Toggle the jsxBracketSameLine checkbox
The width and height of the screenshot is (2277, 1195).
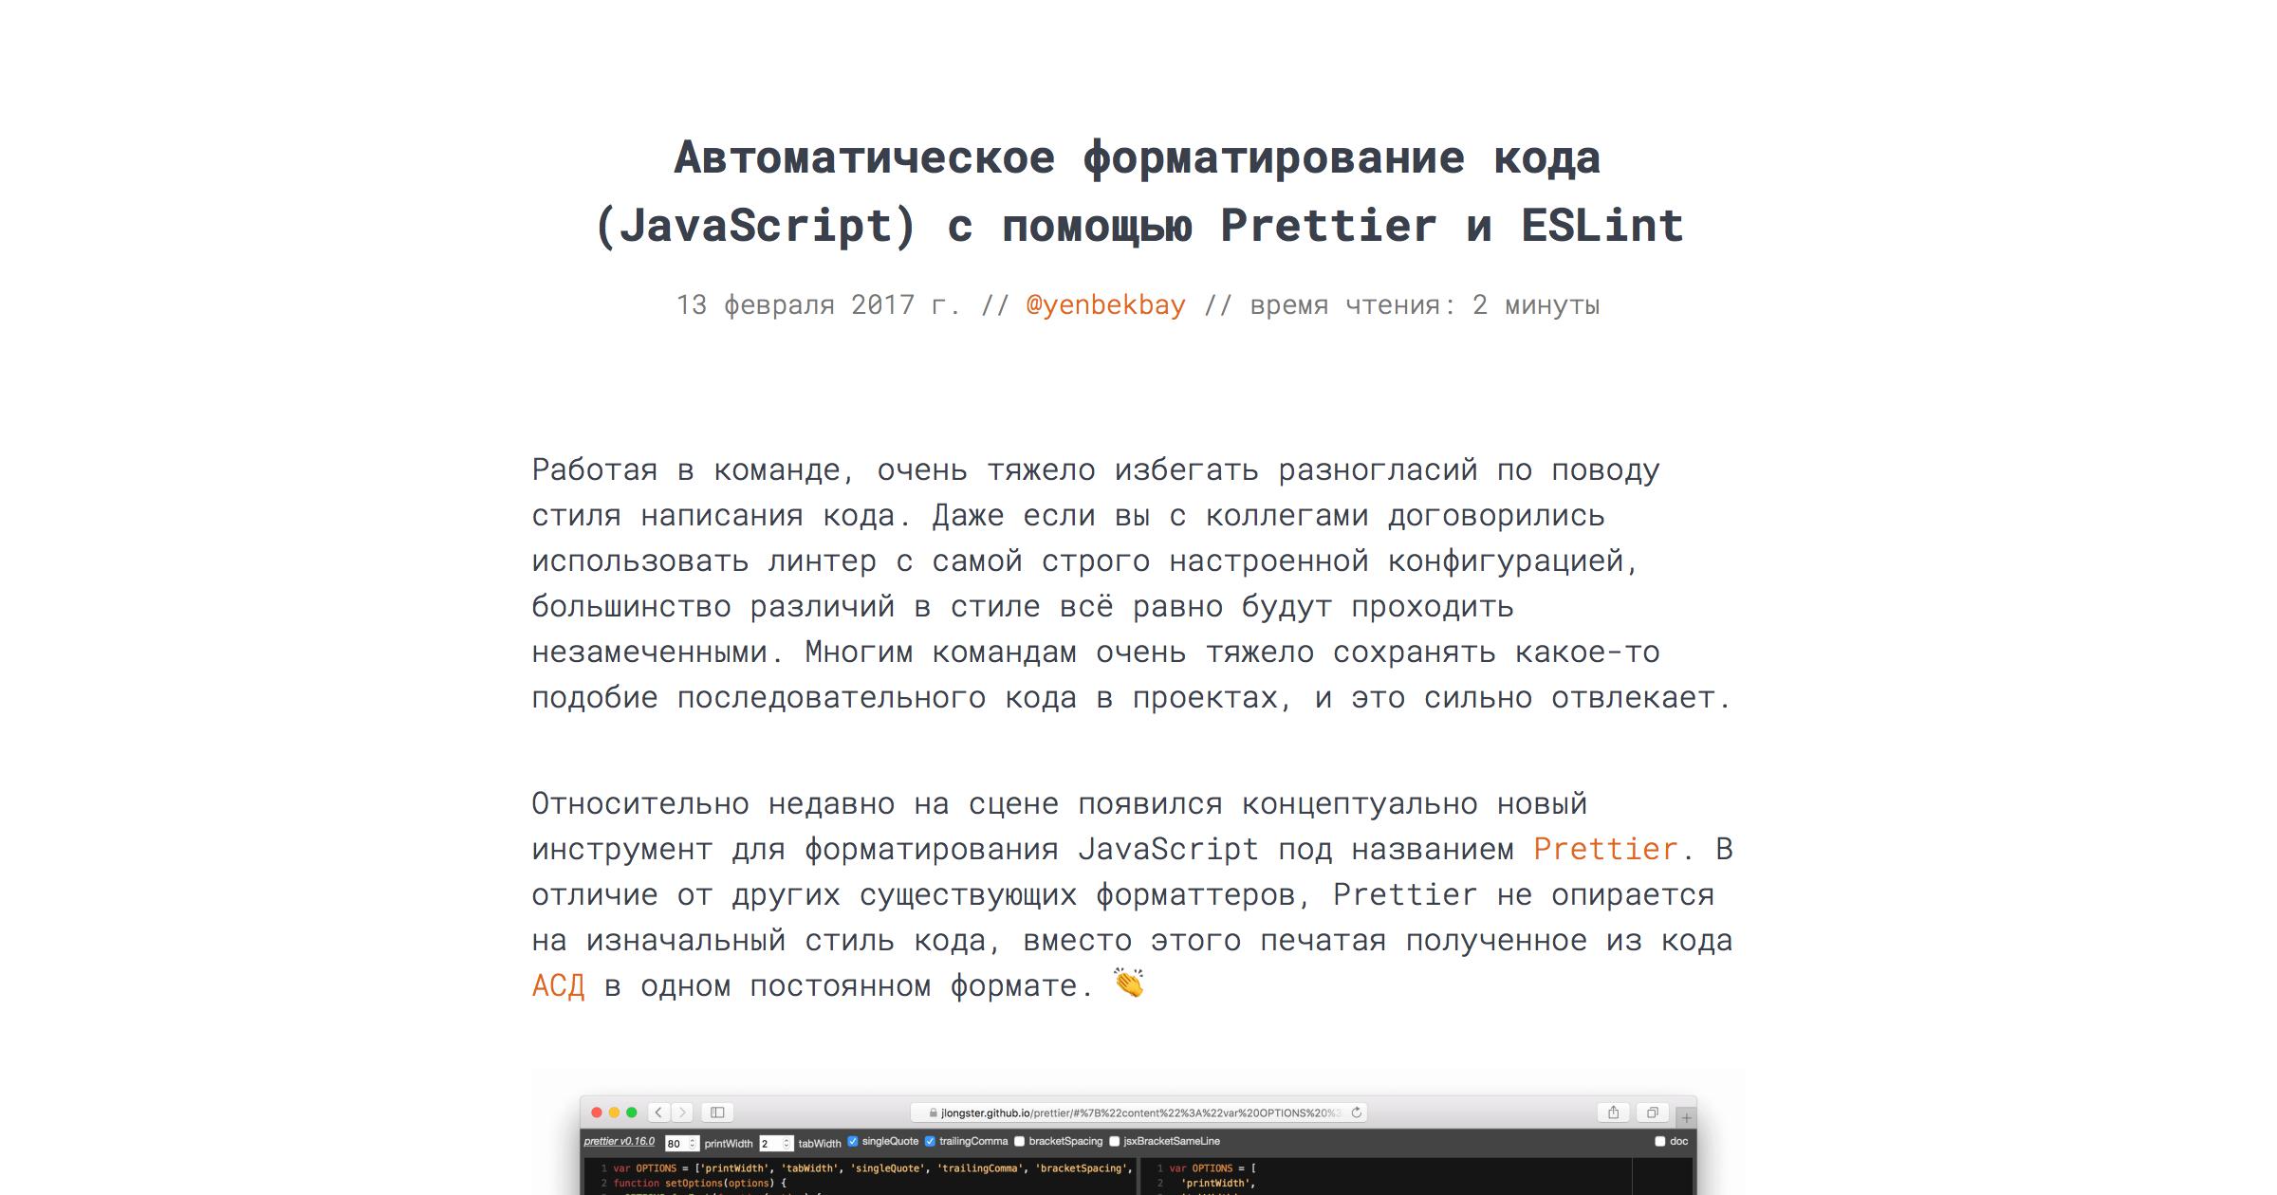[x=1114, y=1142]
